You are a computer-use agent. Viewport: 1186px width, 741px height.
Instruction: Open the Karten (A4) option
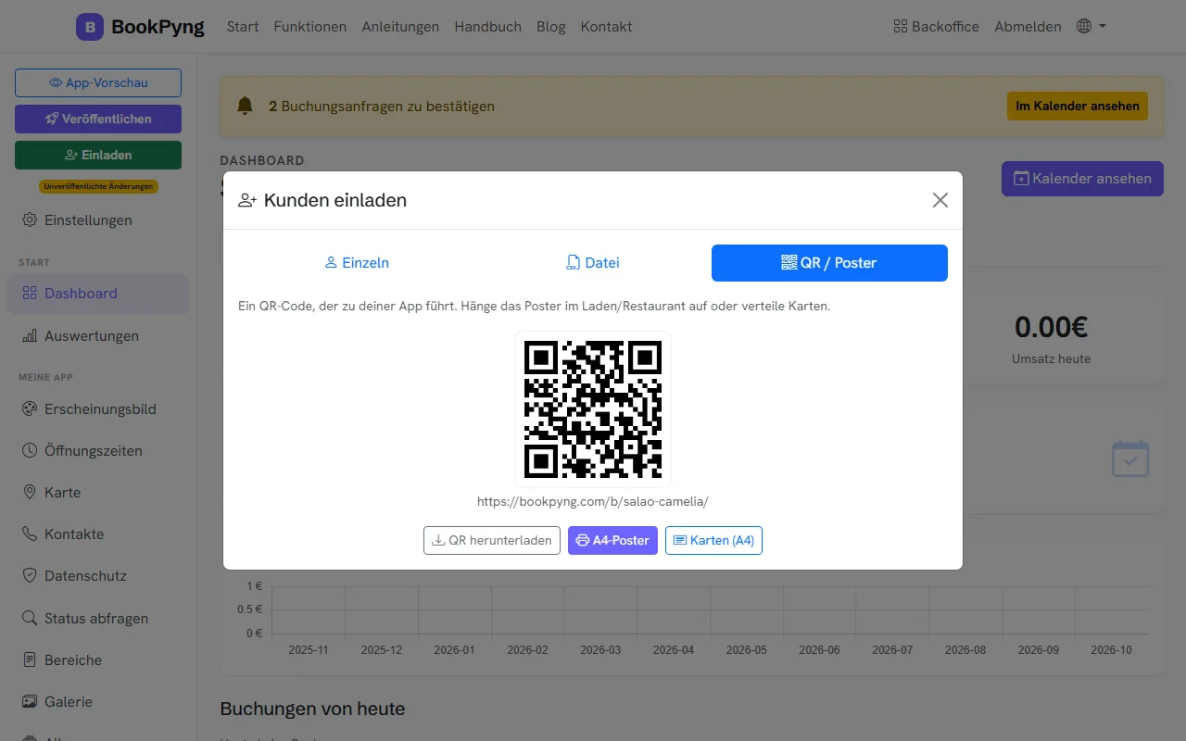tap(713, 540)
